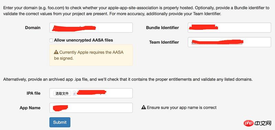Click the warning triangle in the AASA notice
Viewport: 275px width, 130px height.
pyautogui.click(x=56, y=52)
